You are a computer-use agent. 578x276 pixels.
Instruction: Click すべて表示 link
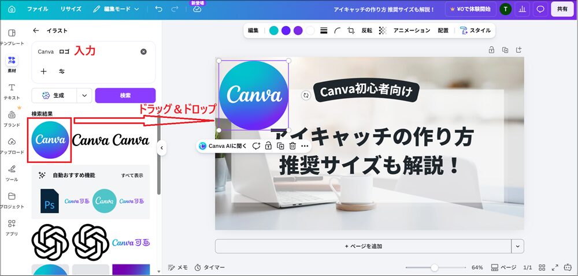[132, 176]
